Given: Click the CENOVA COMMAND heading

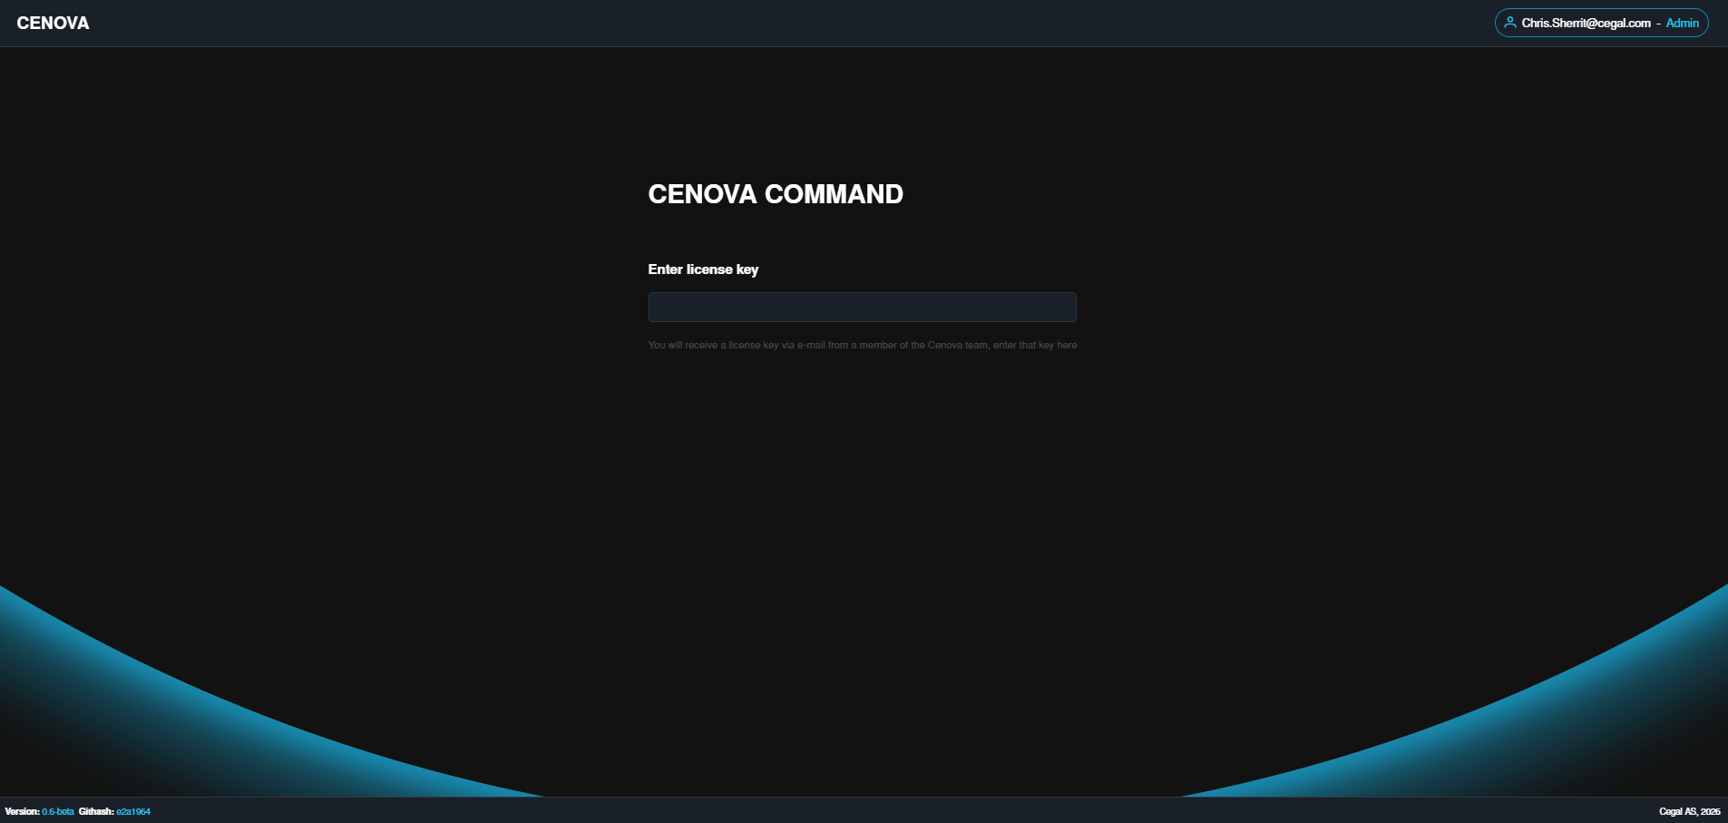Looking at the screenshot, I should point(776,194).
